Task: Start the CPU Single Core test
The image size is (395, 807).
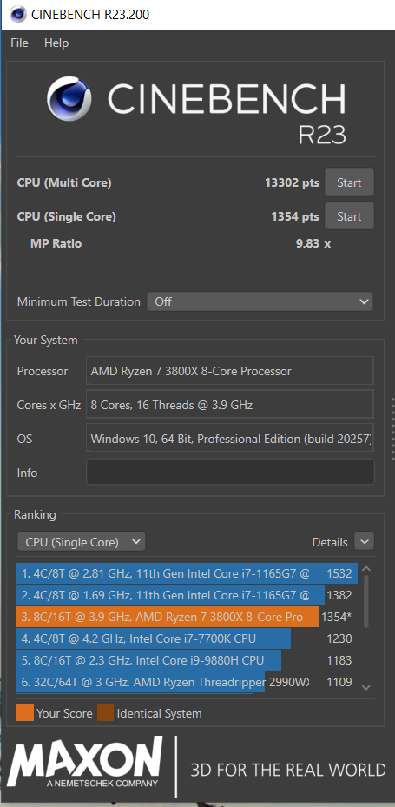Action: pos(349,216)
